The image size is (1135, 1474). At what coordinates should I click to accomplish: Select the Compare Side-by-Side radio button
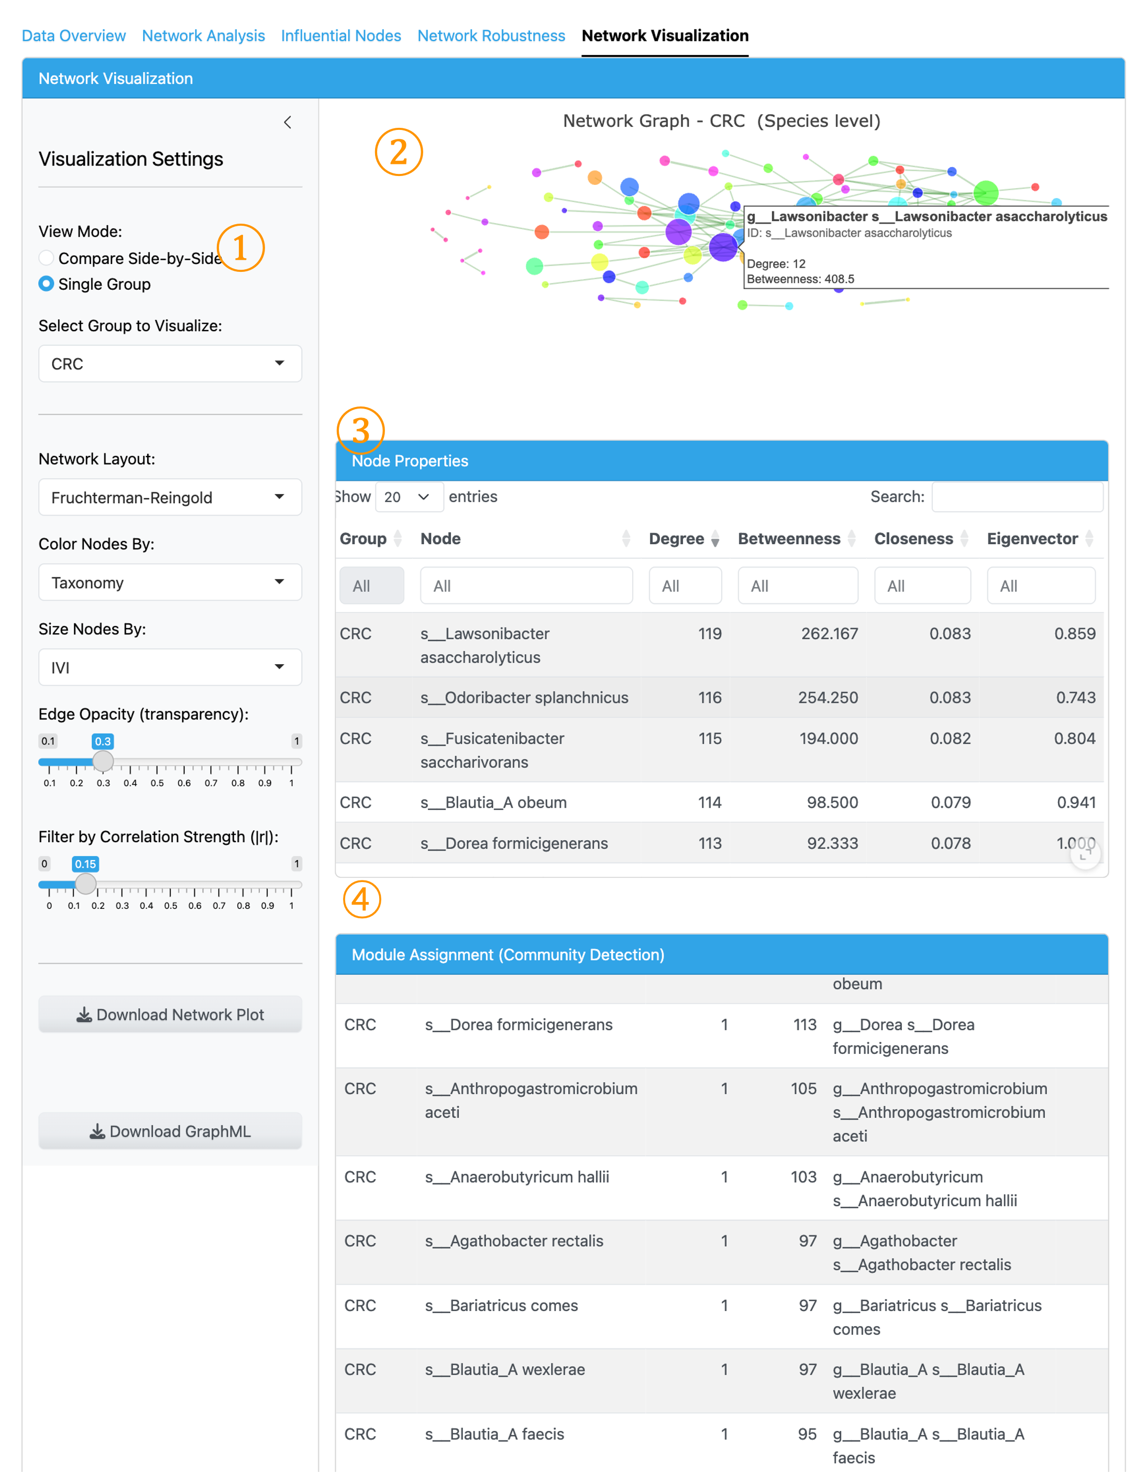(x=46, y=258)
